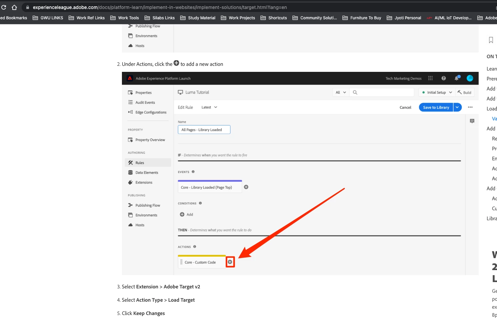Focus the experienceleague.adobe.com address bar
The image size is (497, 320).
point(160,7)
